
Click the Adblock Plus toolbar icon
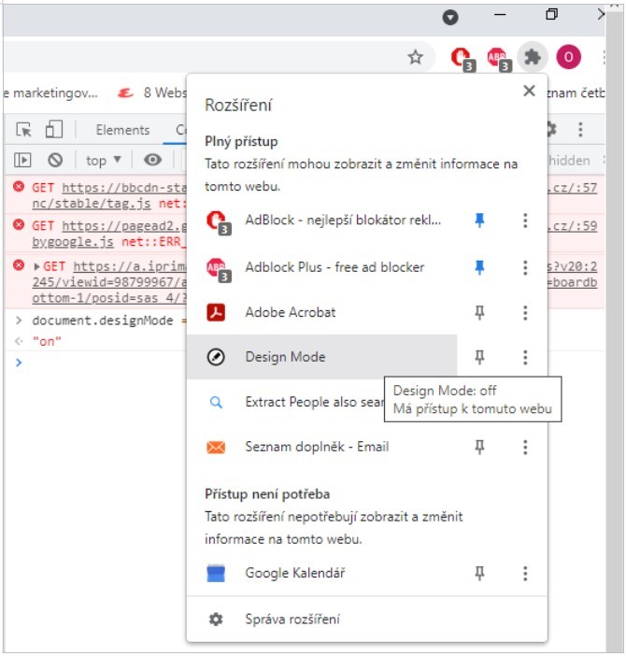point(498,58)
